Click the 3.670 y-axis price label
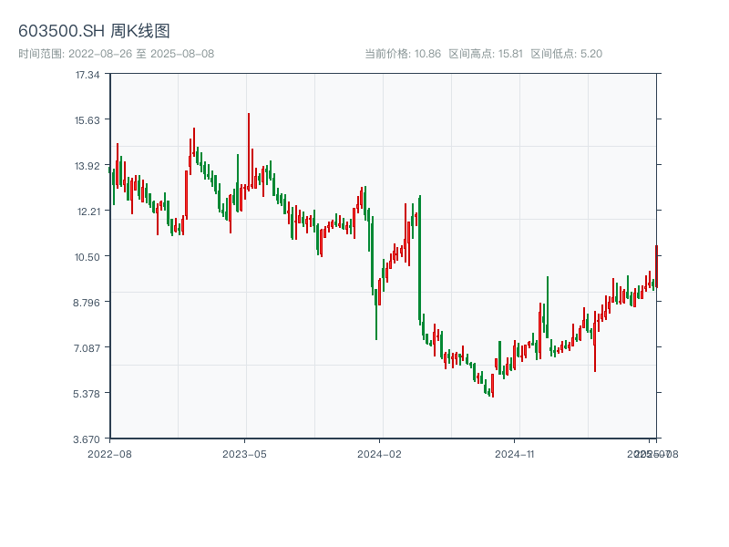Viewport: 729px width, 547px height. (87, 439)
